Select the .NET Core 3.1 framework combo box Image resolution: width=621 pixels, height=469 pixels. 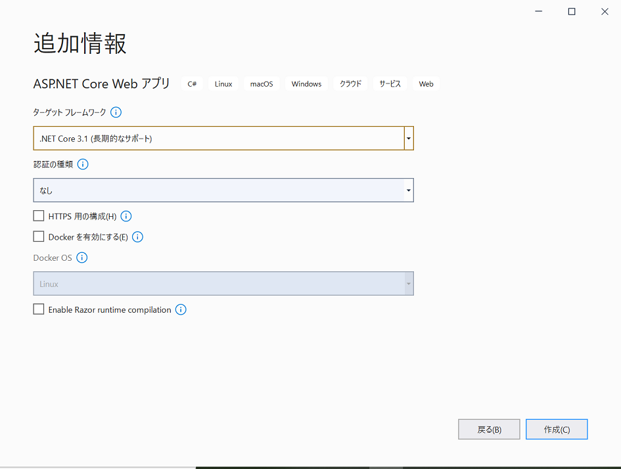pyautogui.click(x=223, y=138)
